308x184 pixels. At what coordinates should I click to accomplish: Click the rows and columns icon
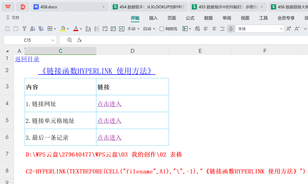[x=88, y=29]
